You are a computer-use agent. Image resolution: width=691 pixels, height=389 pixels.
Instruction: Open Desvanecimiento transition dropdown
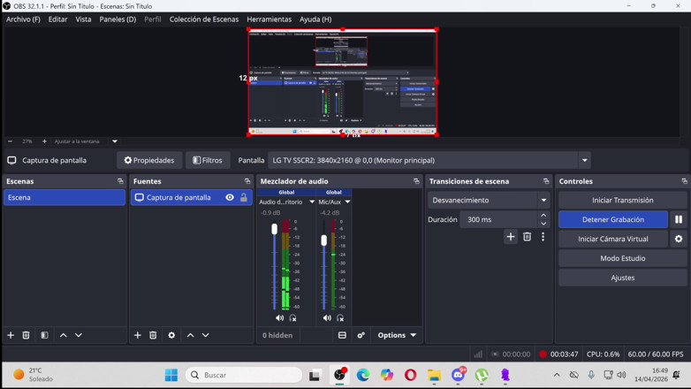pyautogui.click(x=489, y=200)
